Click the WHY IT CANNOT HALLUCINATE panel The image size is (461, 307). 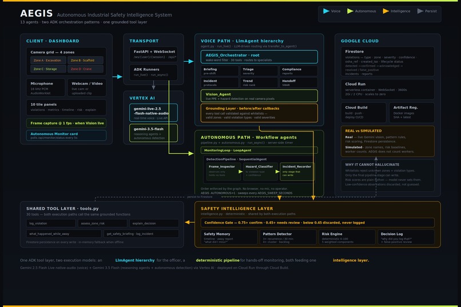point(387,175)
